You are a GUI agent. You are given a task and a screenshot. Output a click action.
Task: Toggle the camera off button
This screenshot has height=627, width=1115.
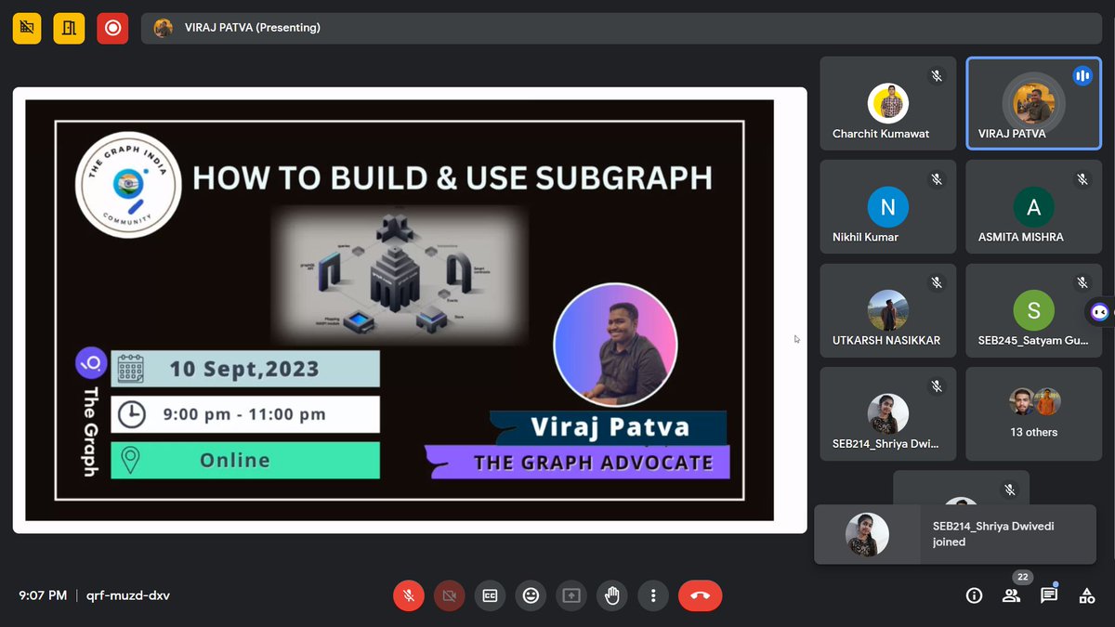(x=450, y=595)
